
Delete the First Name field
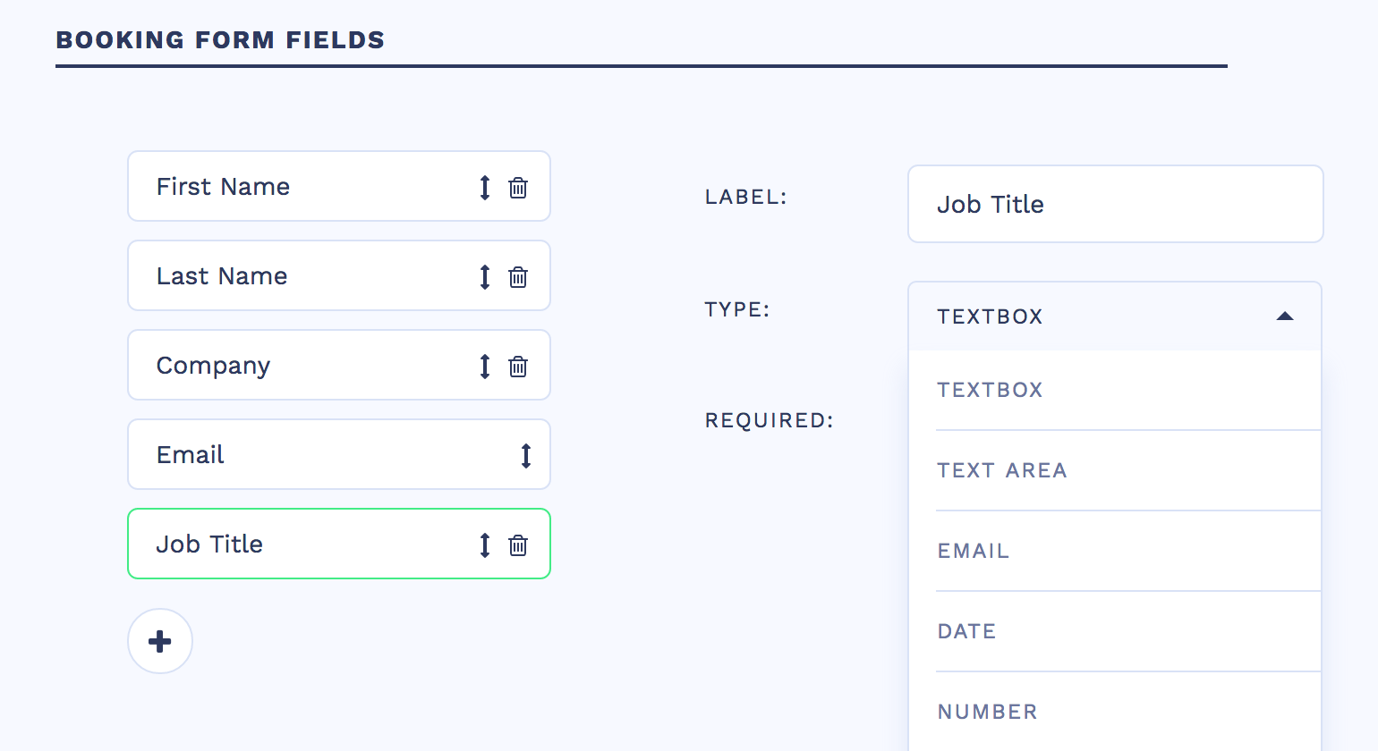(518, 188)
